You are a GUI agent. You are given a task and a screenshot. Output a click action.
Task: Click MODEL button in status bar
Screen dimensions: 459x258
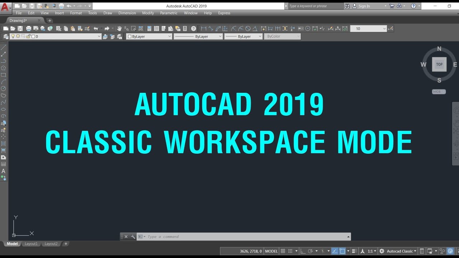click(x=271, y=251)
